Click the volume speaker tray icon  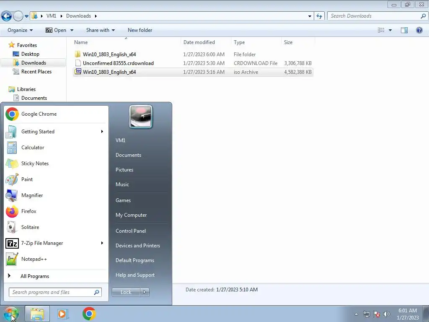point(387,314)
